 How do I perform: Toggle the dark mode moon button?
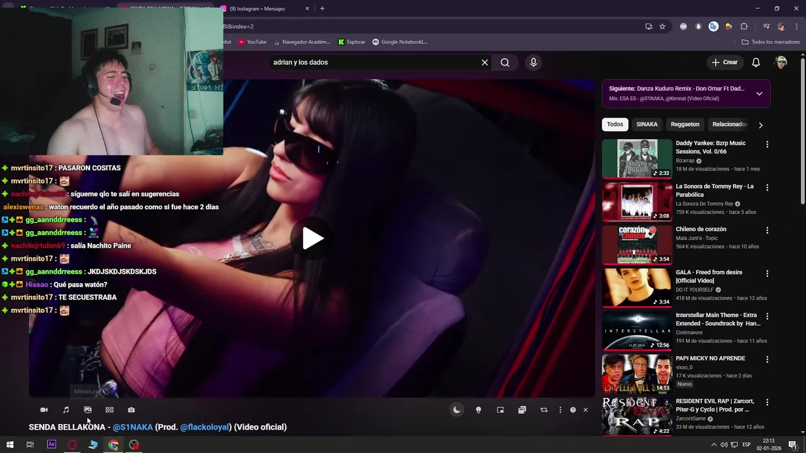point(457,410)
